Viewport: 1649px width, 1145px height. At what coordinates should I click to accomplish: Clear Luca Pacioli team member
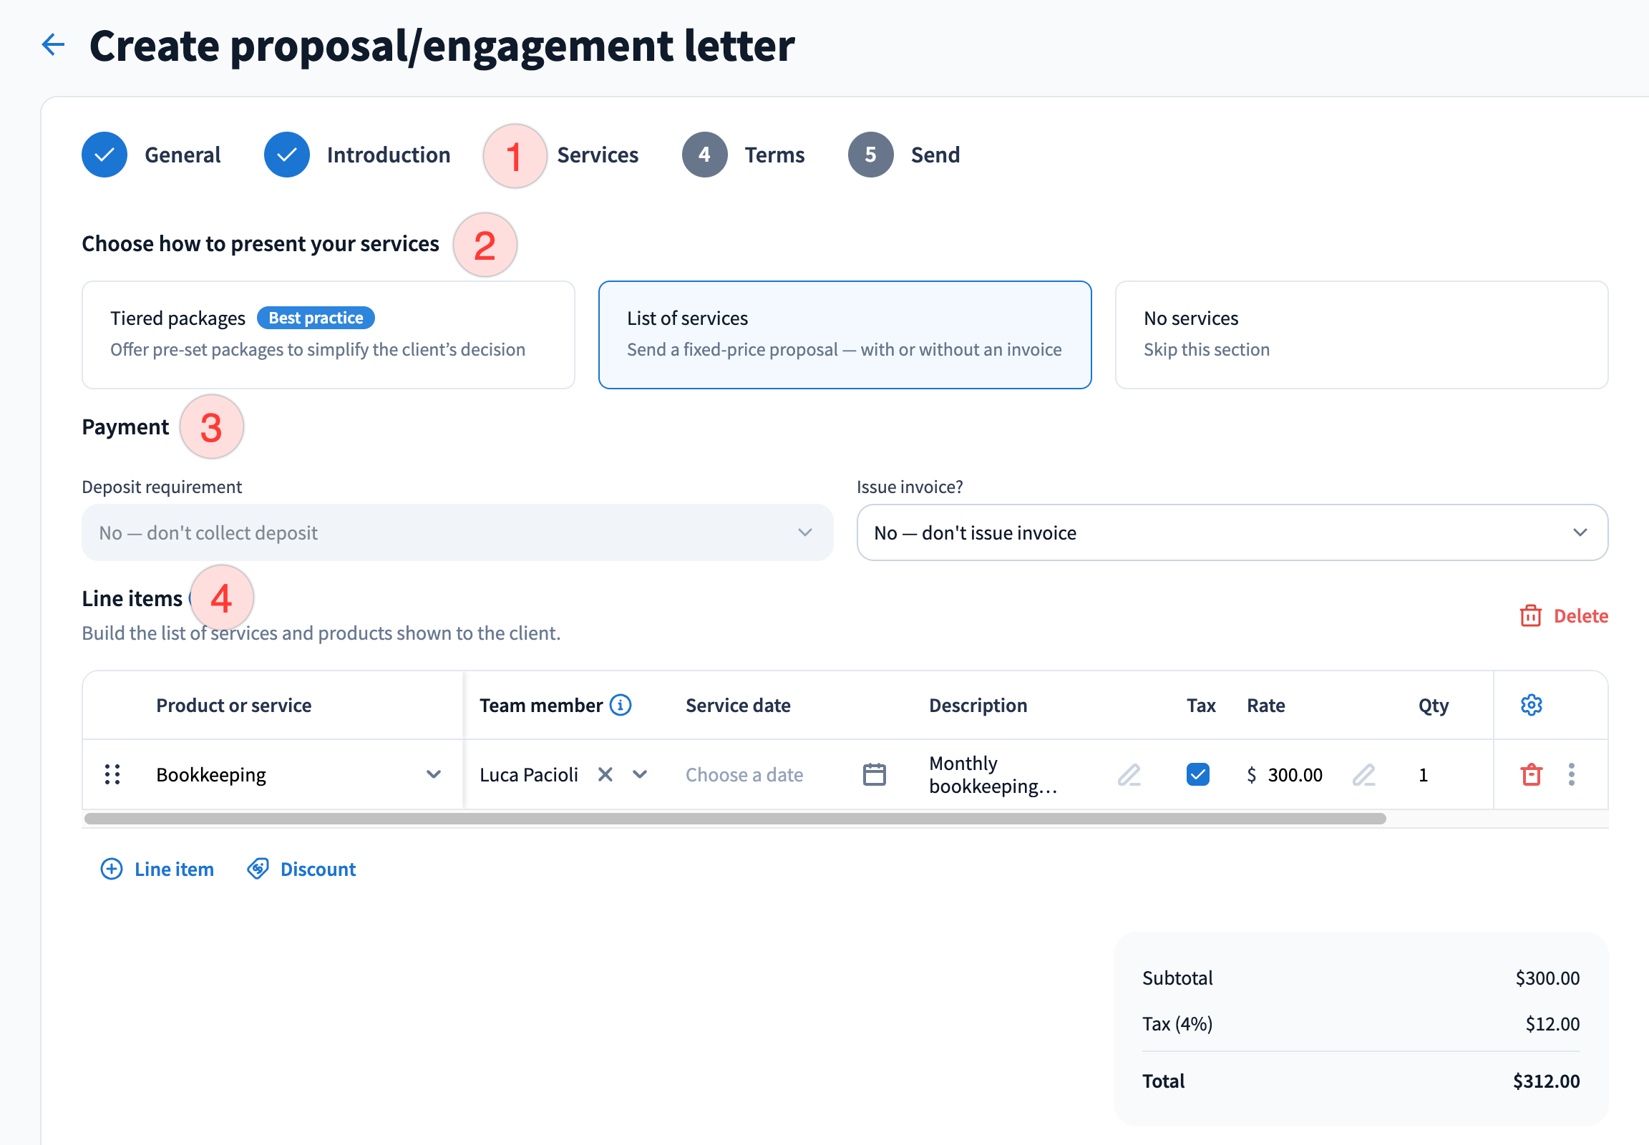tap(605, 774)
